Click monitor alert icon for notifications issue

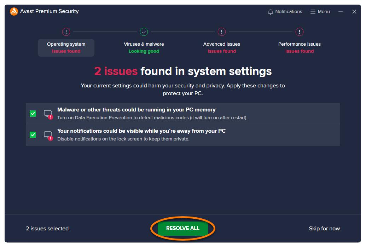48,136
